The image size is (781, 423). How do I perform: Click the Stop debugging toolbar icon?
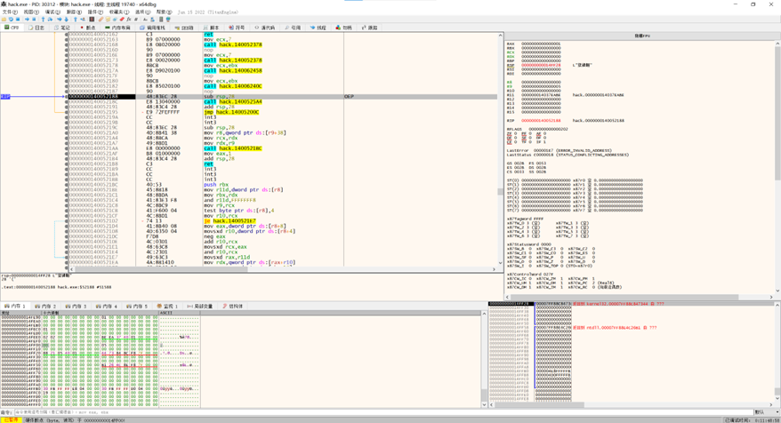click(x=19, y=19)
